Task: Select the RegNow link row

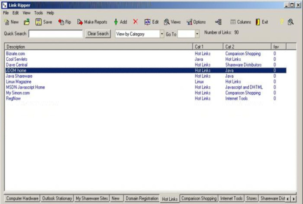Action: (146, 98)
